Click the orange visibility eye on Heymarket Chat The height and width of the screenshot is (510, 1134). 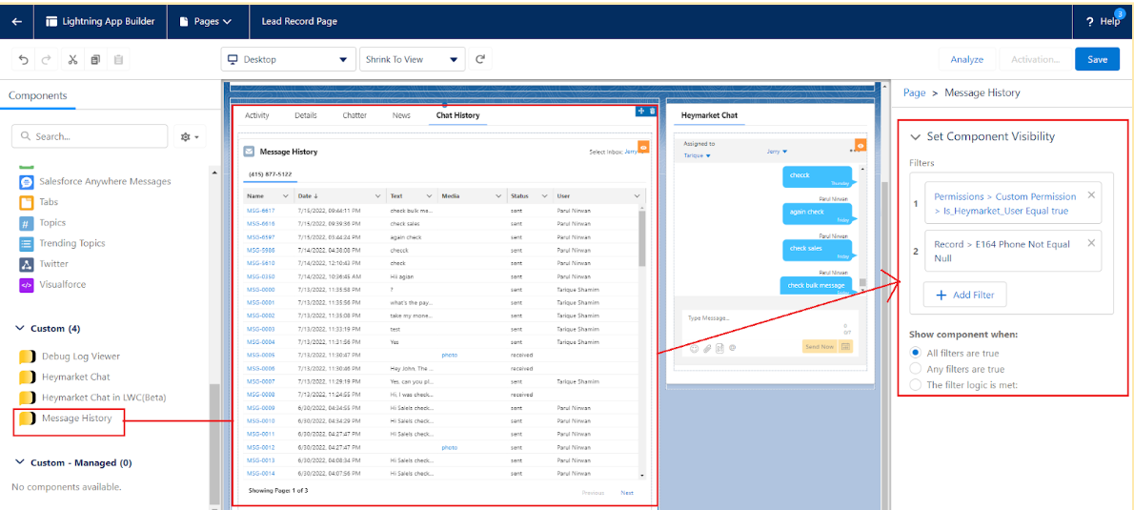pos(860,146)
